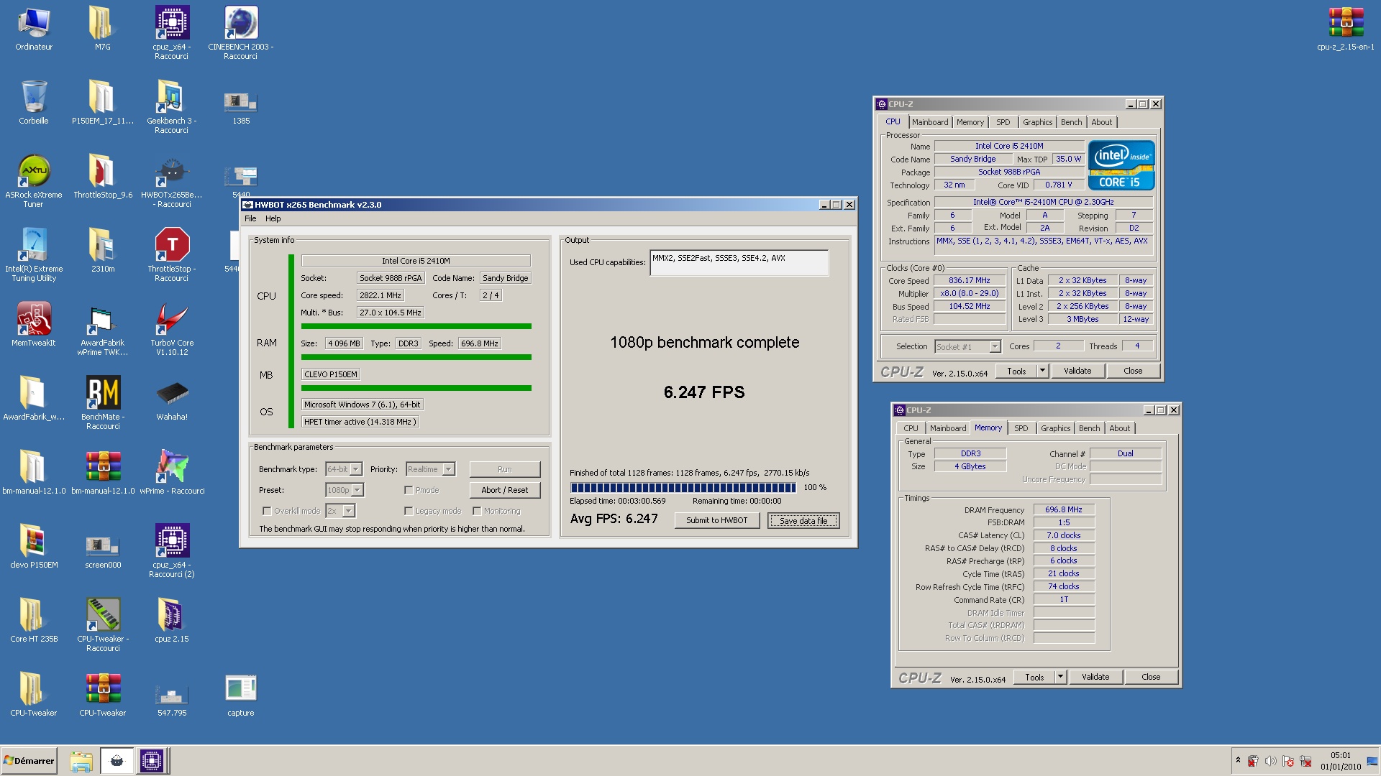The image size is (1381, 776).
Task: Open the Geekbench 3 shortcut icon
Action: [172, 98]
